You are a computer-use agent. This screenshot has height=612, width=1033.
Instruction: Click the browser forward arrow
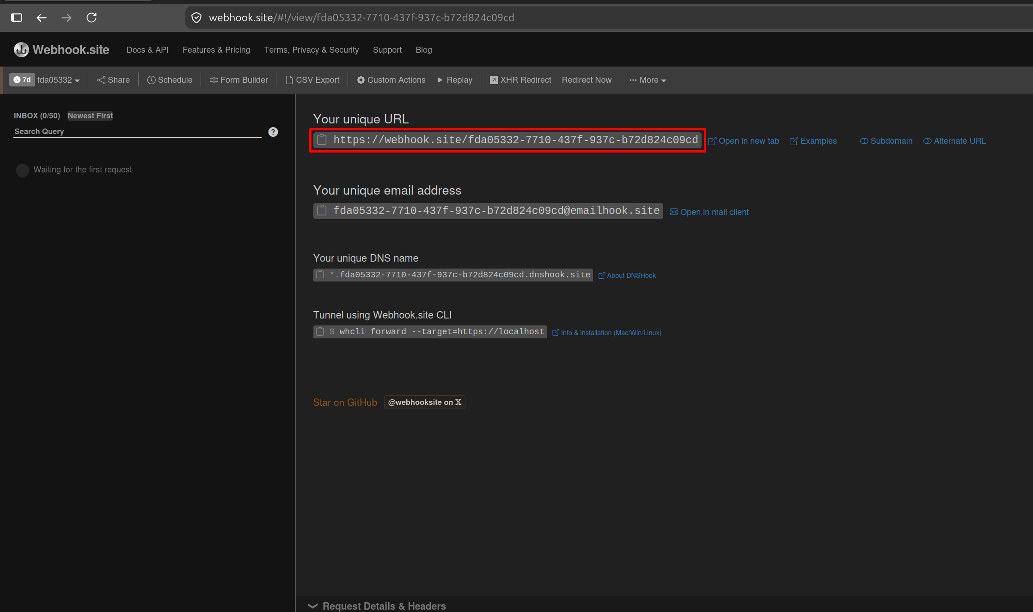click(x=67, y=18)
